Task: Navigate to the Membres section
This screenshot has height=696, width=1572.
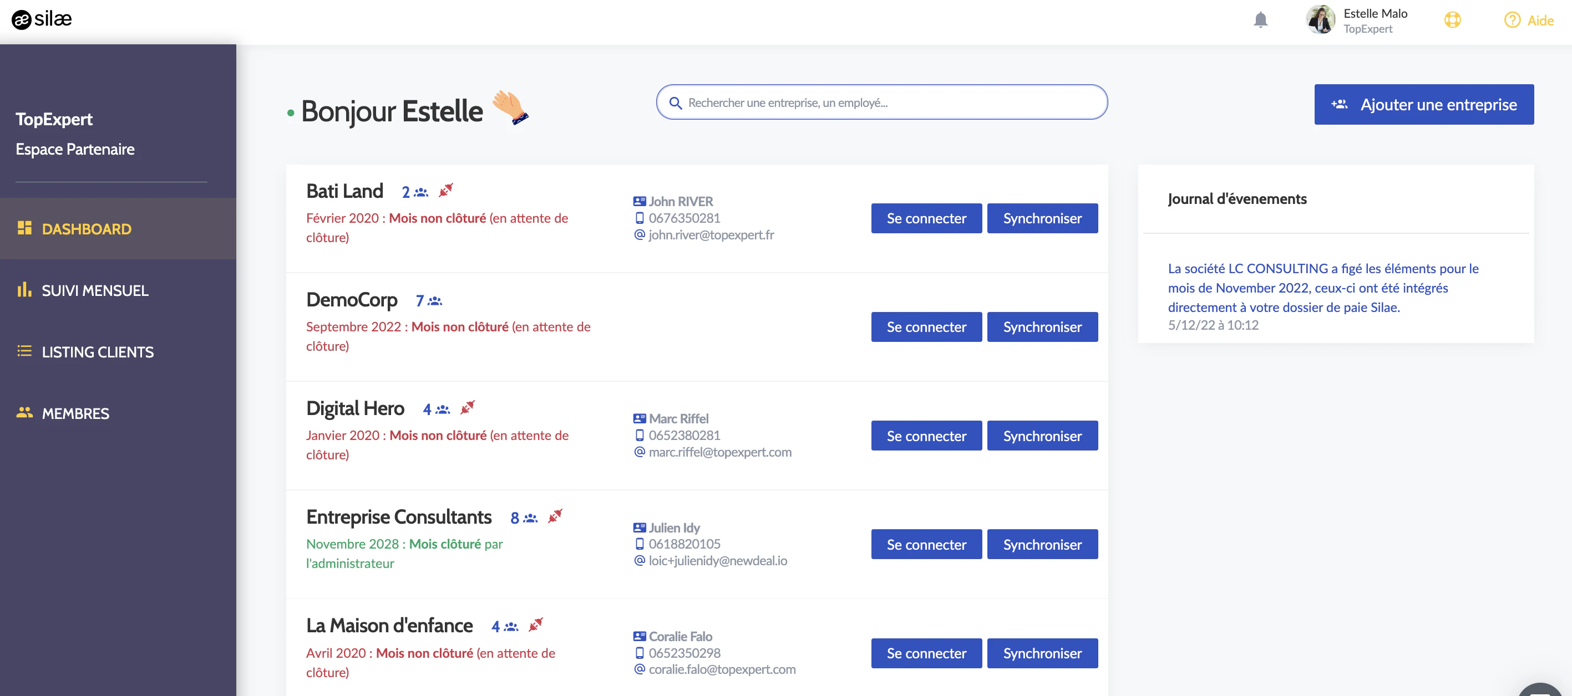Action: point(75,413)
